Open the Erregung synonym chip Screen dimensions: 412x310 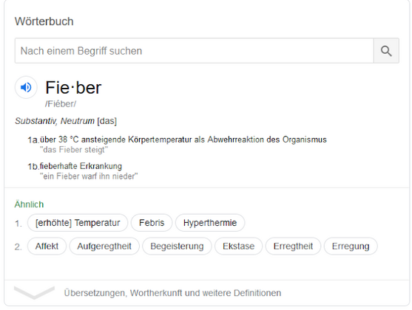pyautogui.click(x=351, y=247)
